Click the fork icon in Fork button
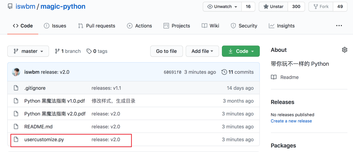The width and height of the screenshot is (353, 152). click(x=315, y=7)
